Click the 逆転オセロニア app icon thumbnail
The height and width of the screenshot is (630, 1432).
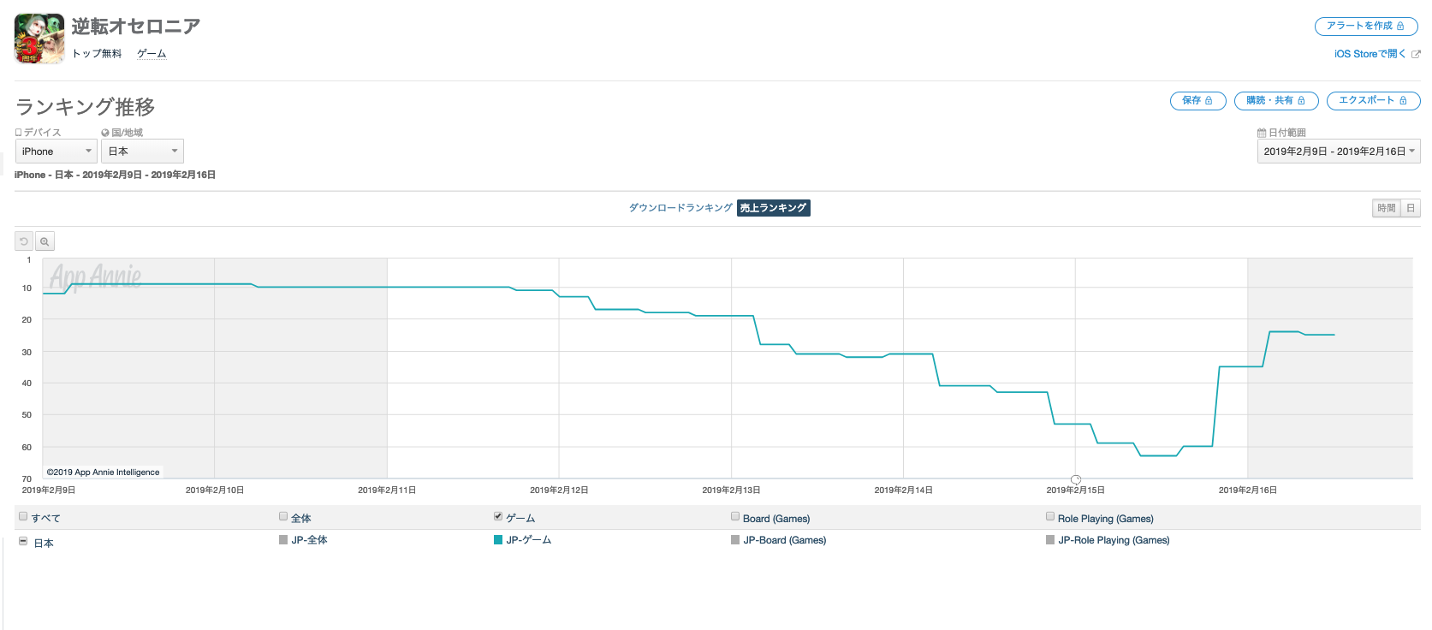coord(39,39)
